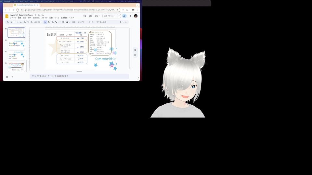Select the arrow cursor tool
The width and height of the screenshot is (312, 175).
click(45, 22)
